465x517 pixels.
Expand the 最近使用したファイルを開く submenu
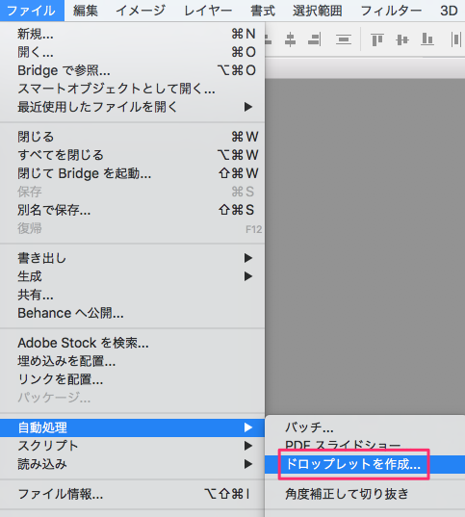(x=132, y=107)
